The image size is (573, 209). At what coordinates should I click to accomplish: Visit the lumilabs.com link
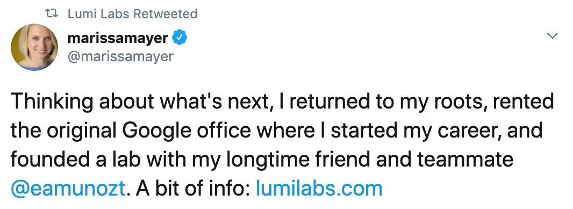(319, 189)
